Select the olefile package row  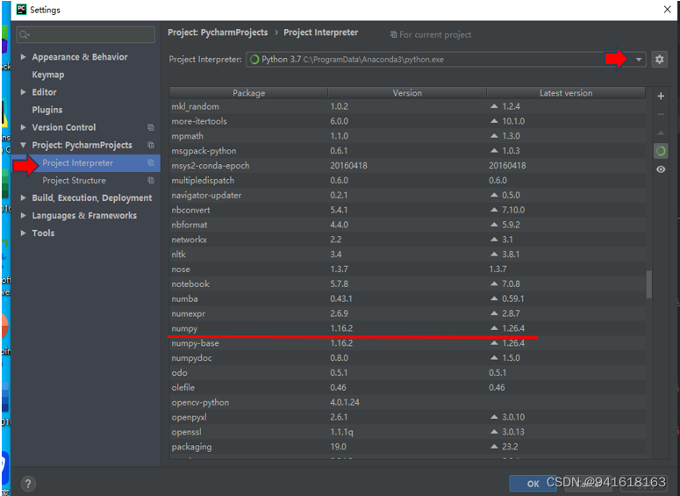407,387
